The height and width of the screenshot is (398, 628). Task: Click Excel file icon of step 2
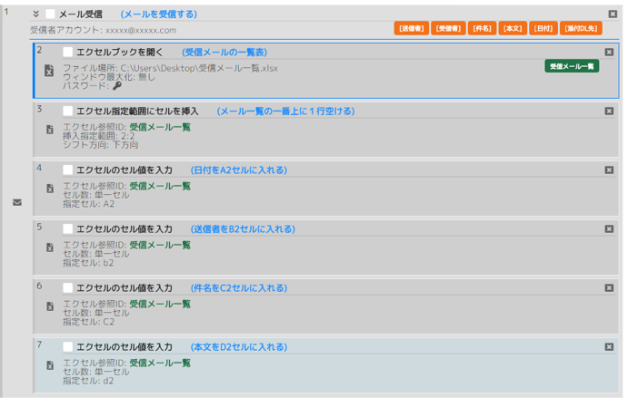point(49,71)
